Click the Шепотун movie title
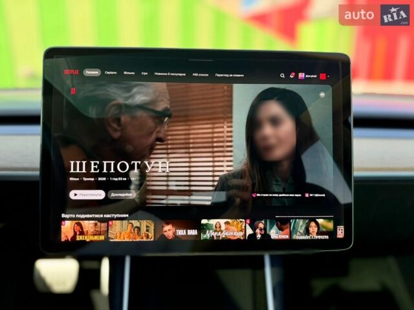Image resolution: width=414 pixels, height=310 pixels. pyautogui.click(x=120, y=167)
